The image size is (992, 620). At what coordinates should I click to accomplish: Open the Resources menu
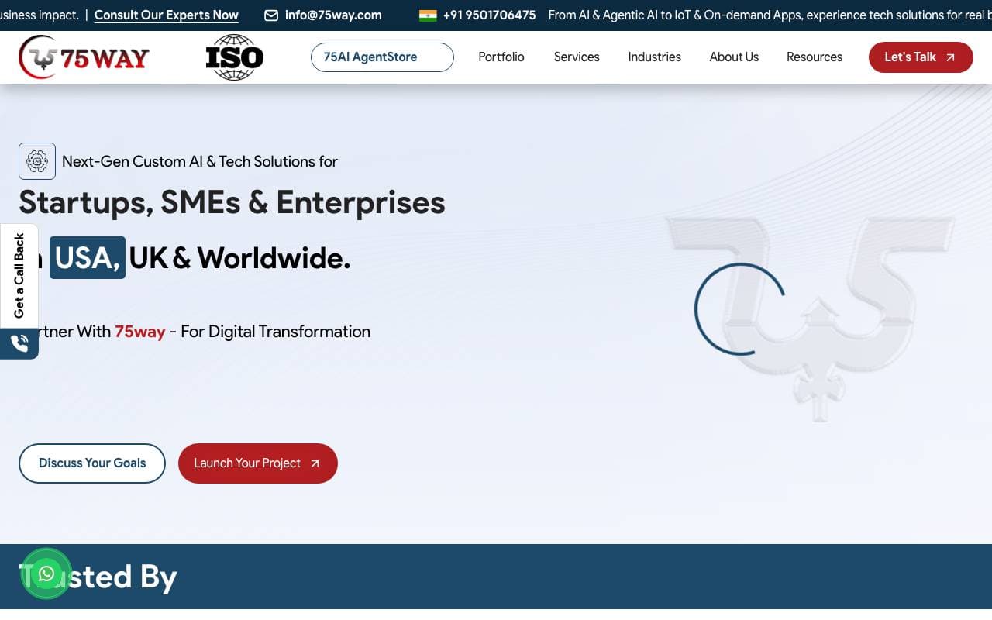click(x=815, y=57)
